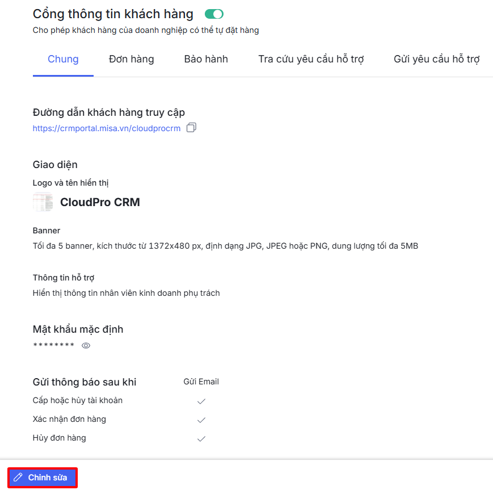
Task: Open the Gửi yêu cầu hỗ trợ tab
Action: pyautogui.click(x=436, y=59)
